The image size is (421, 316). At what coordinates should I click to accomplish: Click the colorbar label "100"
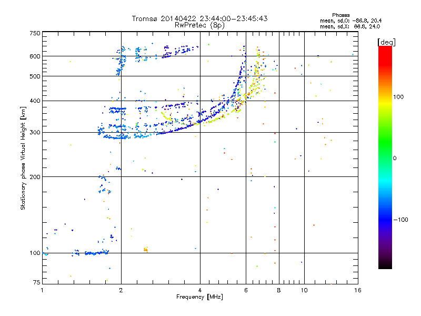point(398,97)
